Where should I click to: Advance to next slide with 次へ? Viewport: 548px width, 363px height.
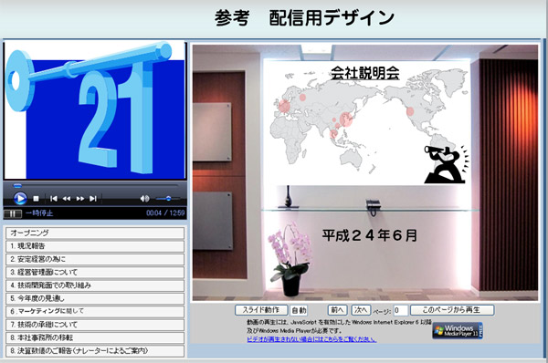pyautogui.click(x=361, y=310)
